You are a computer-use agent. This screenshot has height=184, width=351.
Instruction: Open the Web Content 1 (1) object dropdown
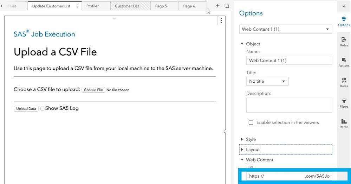pos(285,29)
